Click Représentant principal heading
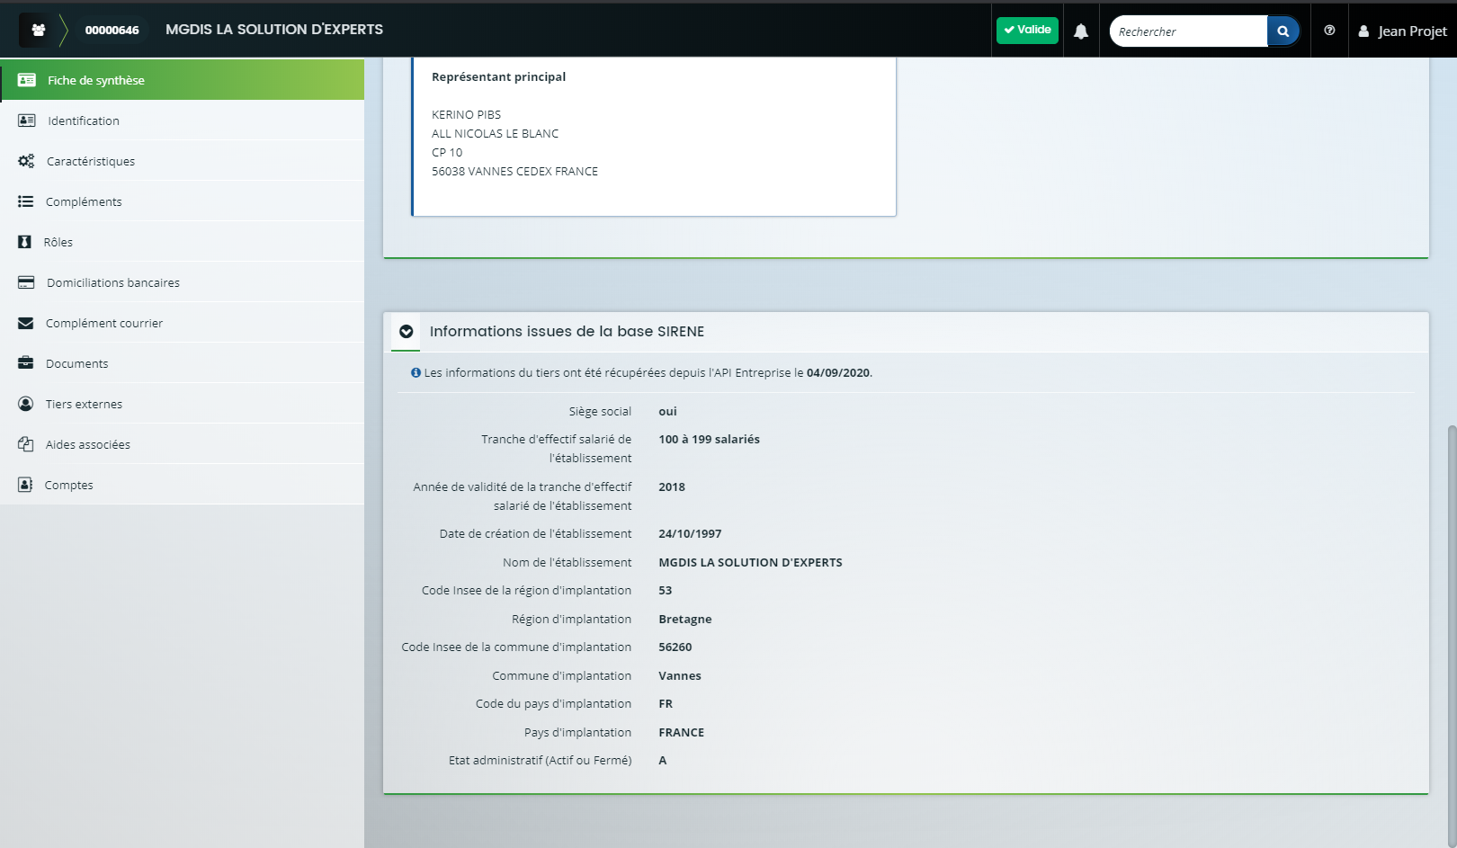The height and width of the screenshot is (848, 1457). pos(498,76)
